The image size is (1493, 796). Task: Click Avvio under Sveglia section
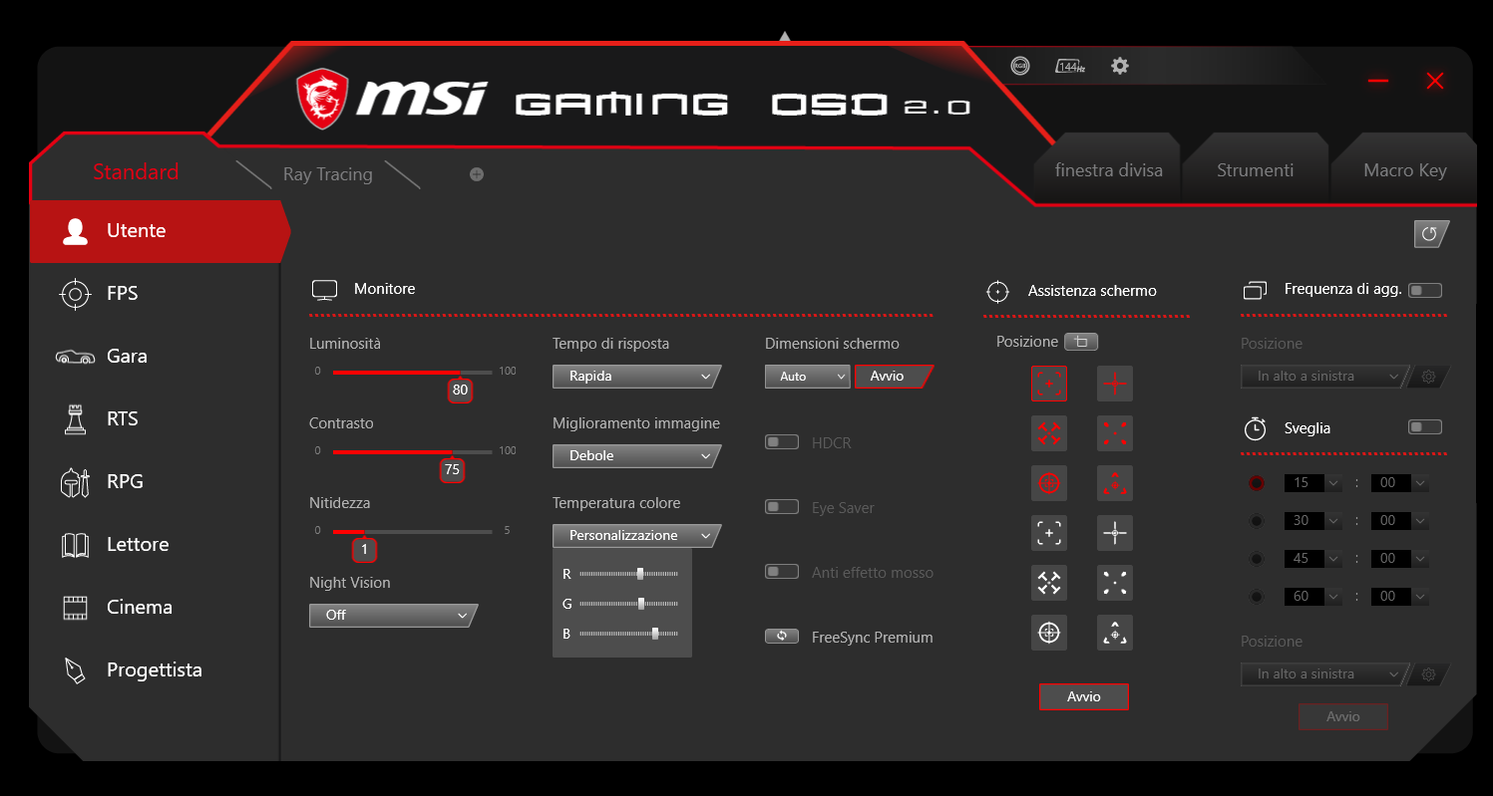pyautogui.click(x=1342, y=717)
